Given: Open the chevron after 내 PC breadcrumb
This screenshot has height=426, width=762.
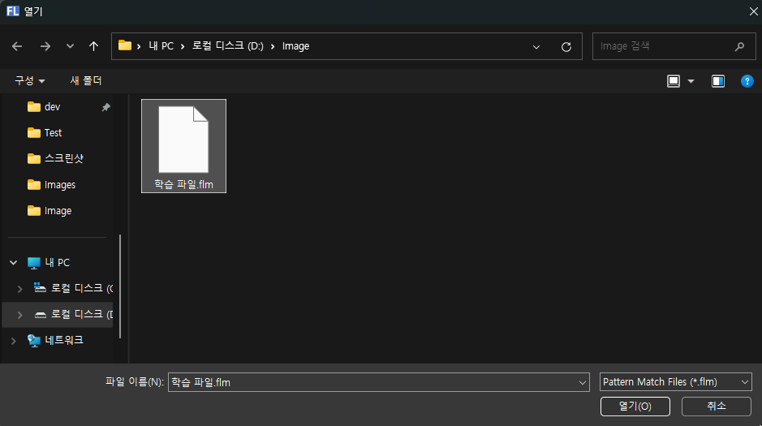Looking at the screenshot, I should coord(183,46).
